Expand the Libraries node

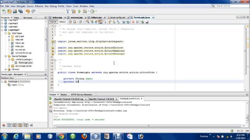[6, 69]
